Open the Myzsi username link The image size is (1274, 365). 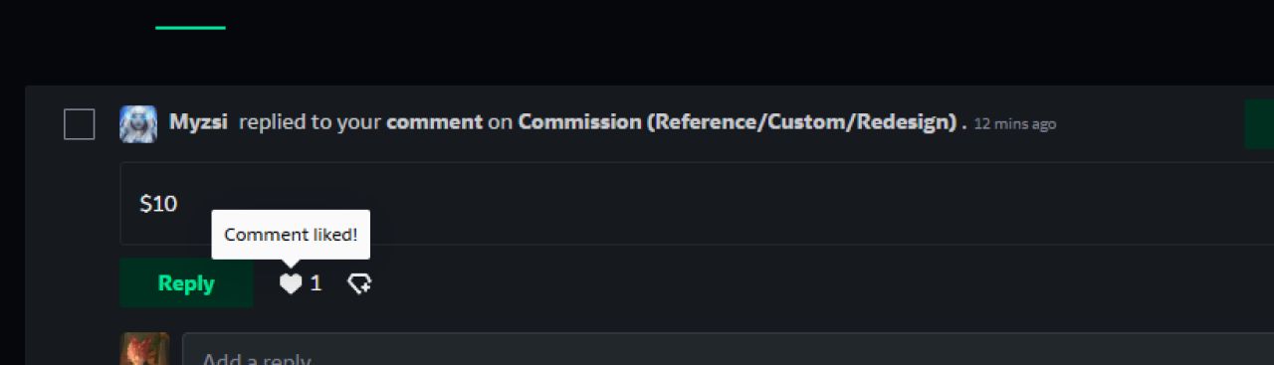click(199, 122)
